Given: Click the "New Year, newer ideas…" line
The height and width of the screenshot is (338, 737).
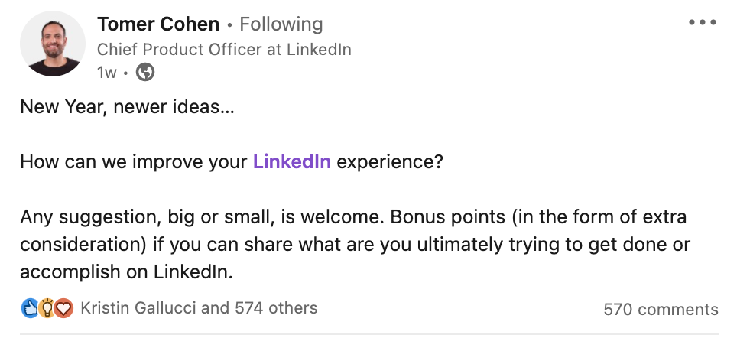Looking at the screenshot, I should (x=127, y=107).
